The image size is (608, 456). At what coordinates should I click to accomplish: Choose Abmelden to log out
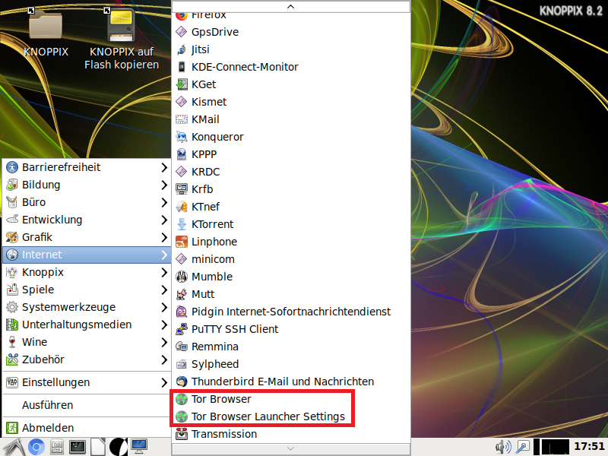tap(87, 428)
